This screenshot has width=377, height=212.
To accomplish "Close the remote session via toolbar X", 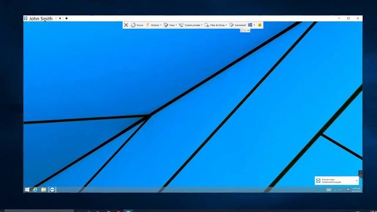I will [126, 25].
